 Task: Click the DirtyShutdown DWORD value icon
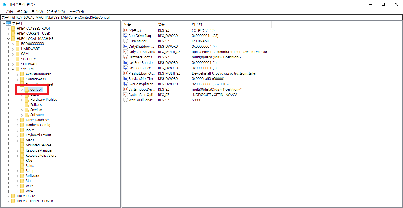(126, 47)
